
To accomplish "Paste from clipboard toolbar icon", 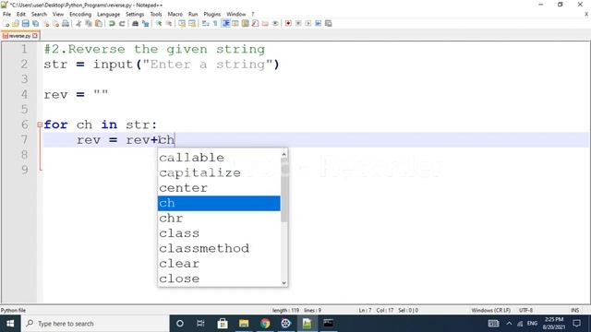I will coord(99,23).
